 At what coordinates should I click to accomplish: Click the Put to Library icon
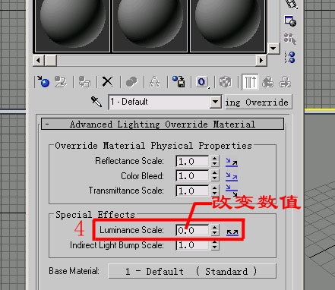[179, 82]
